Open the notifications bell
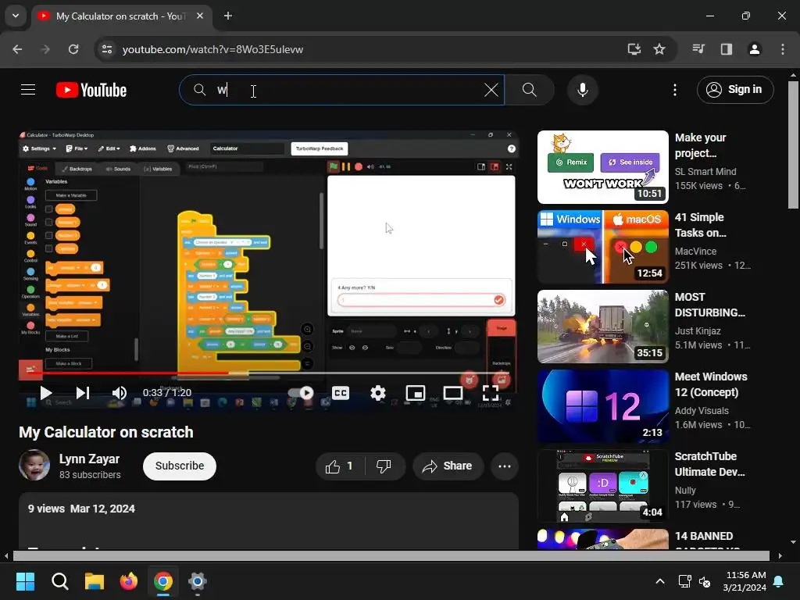This screenshot has width=800, height=600. tap(779, 581)
